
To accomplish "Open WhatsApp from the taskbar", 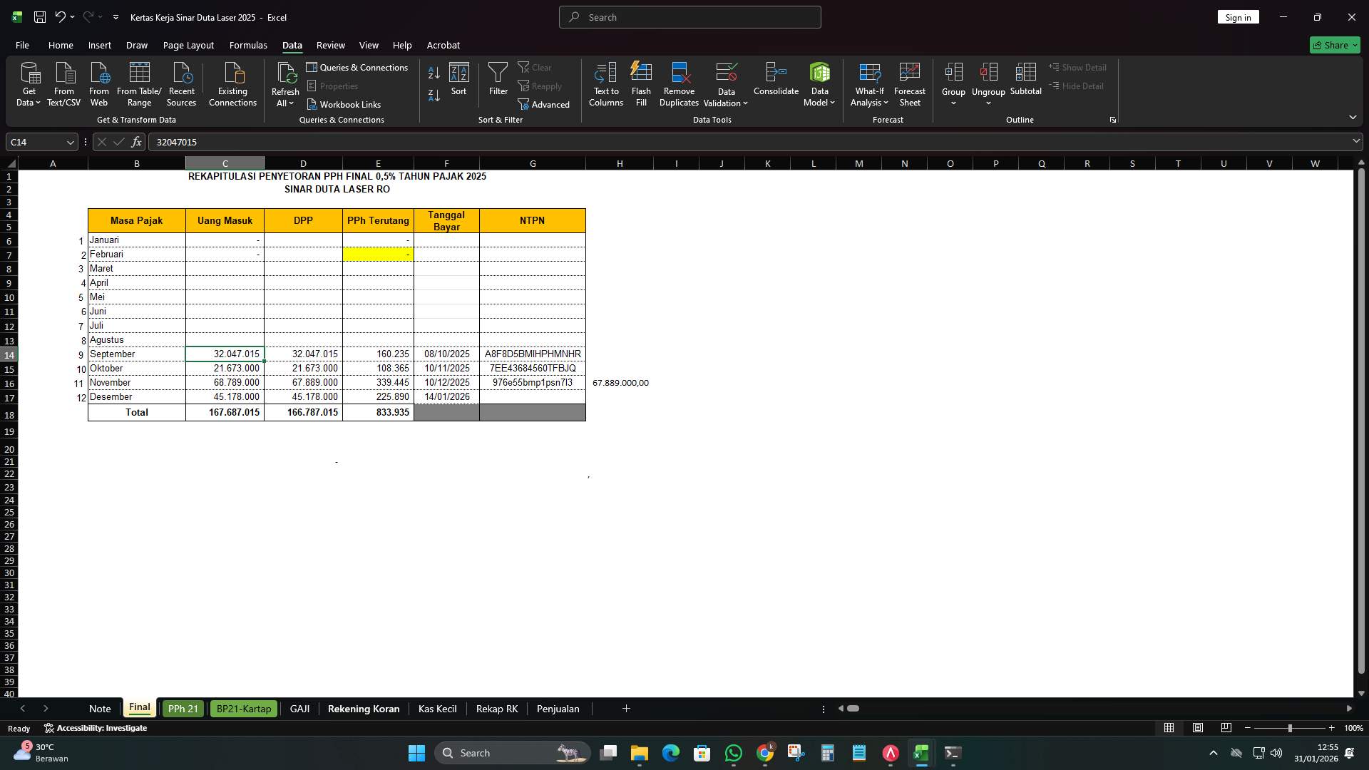I will click(x=734, y=752).
